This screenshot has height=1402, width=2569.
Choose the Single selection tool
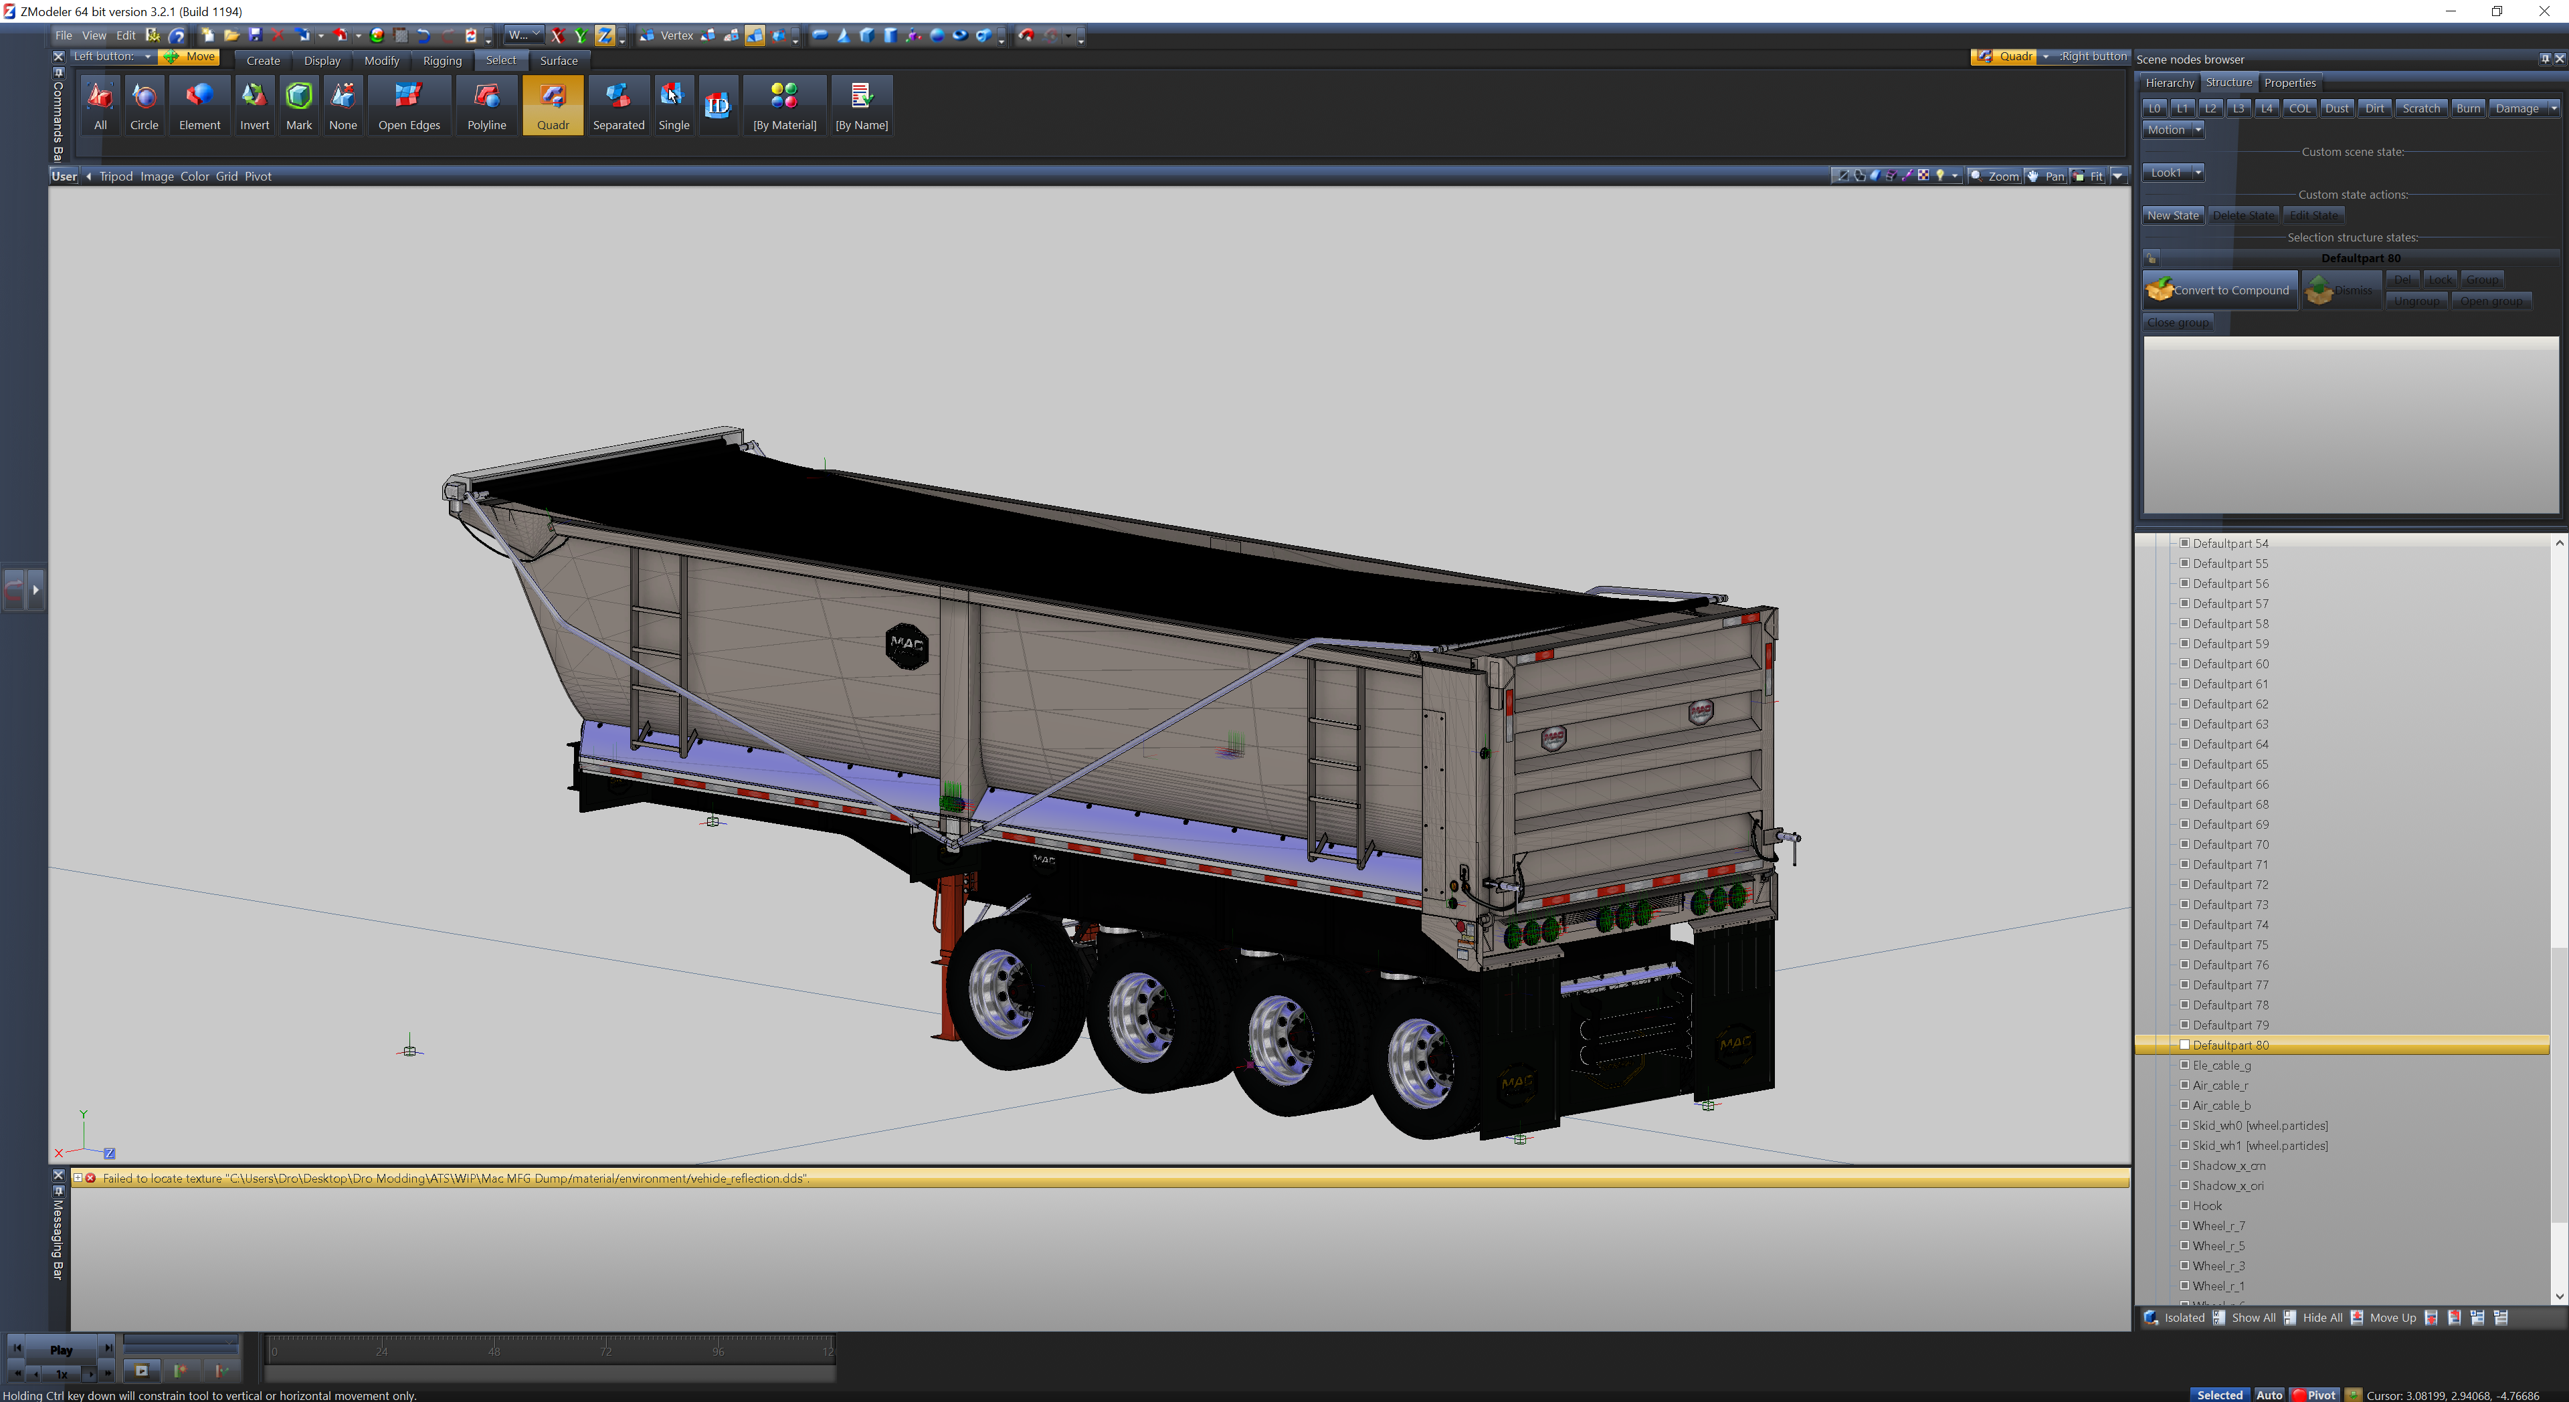674,105
